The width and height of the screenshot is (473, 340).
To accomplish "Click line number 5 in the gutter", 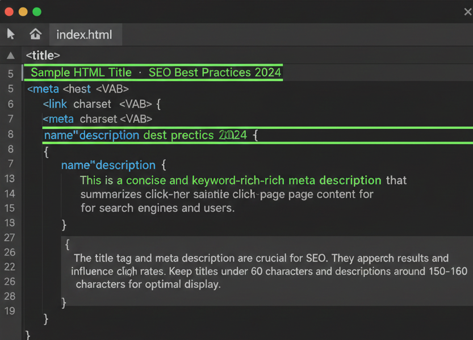I will (x=10, y=74).
